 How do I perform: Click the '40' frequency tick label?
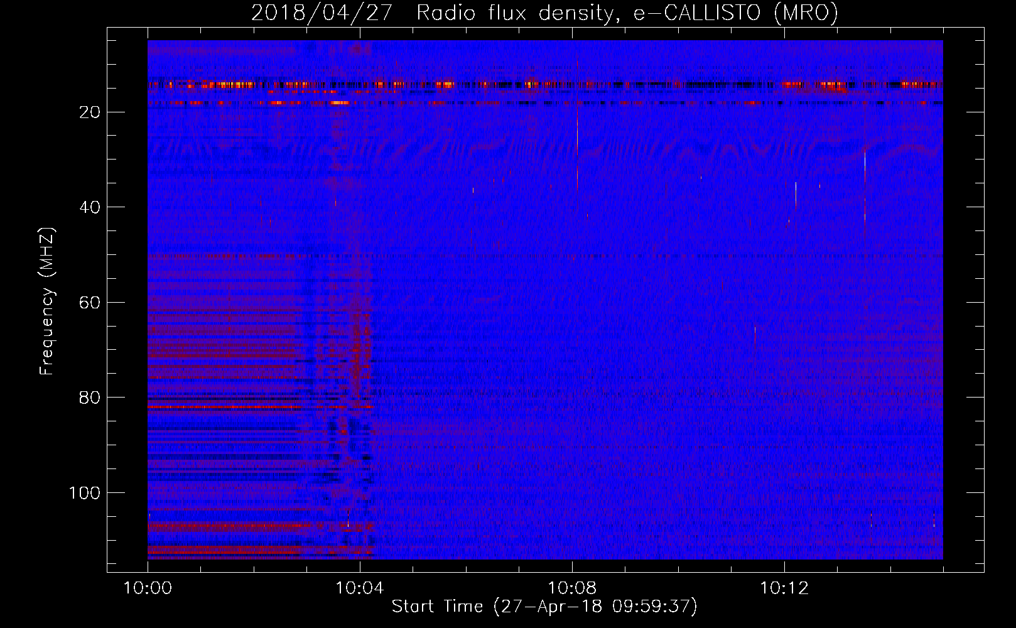[90, 207]
